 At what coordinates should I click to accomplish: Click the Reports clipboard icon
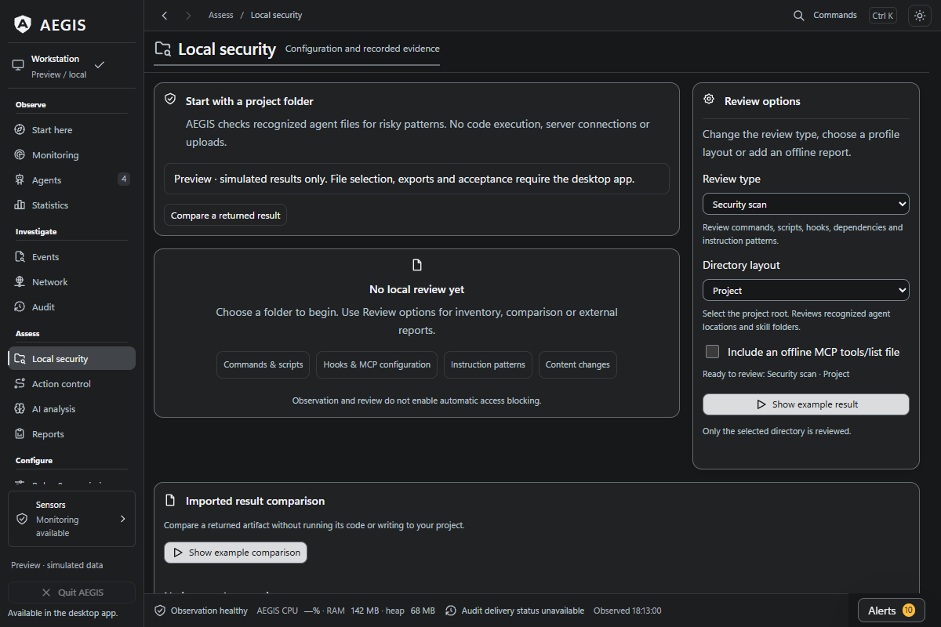[x=20, y=434]
